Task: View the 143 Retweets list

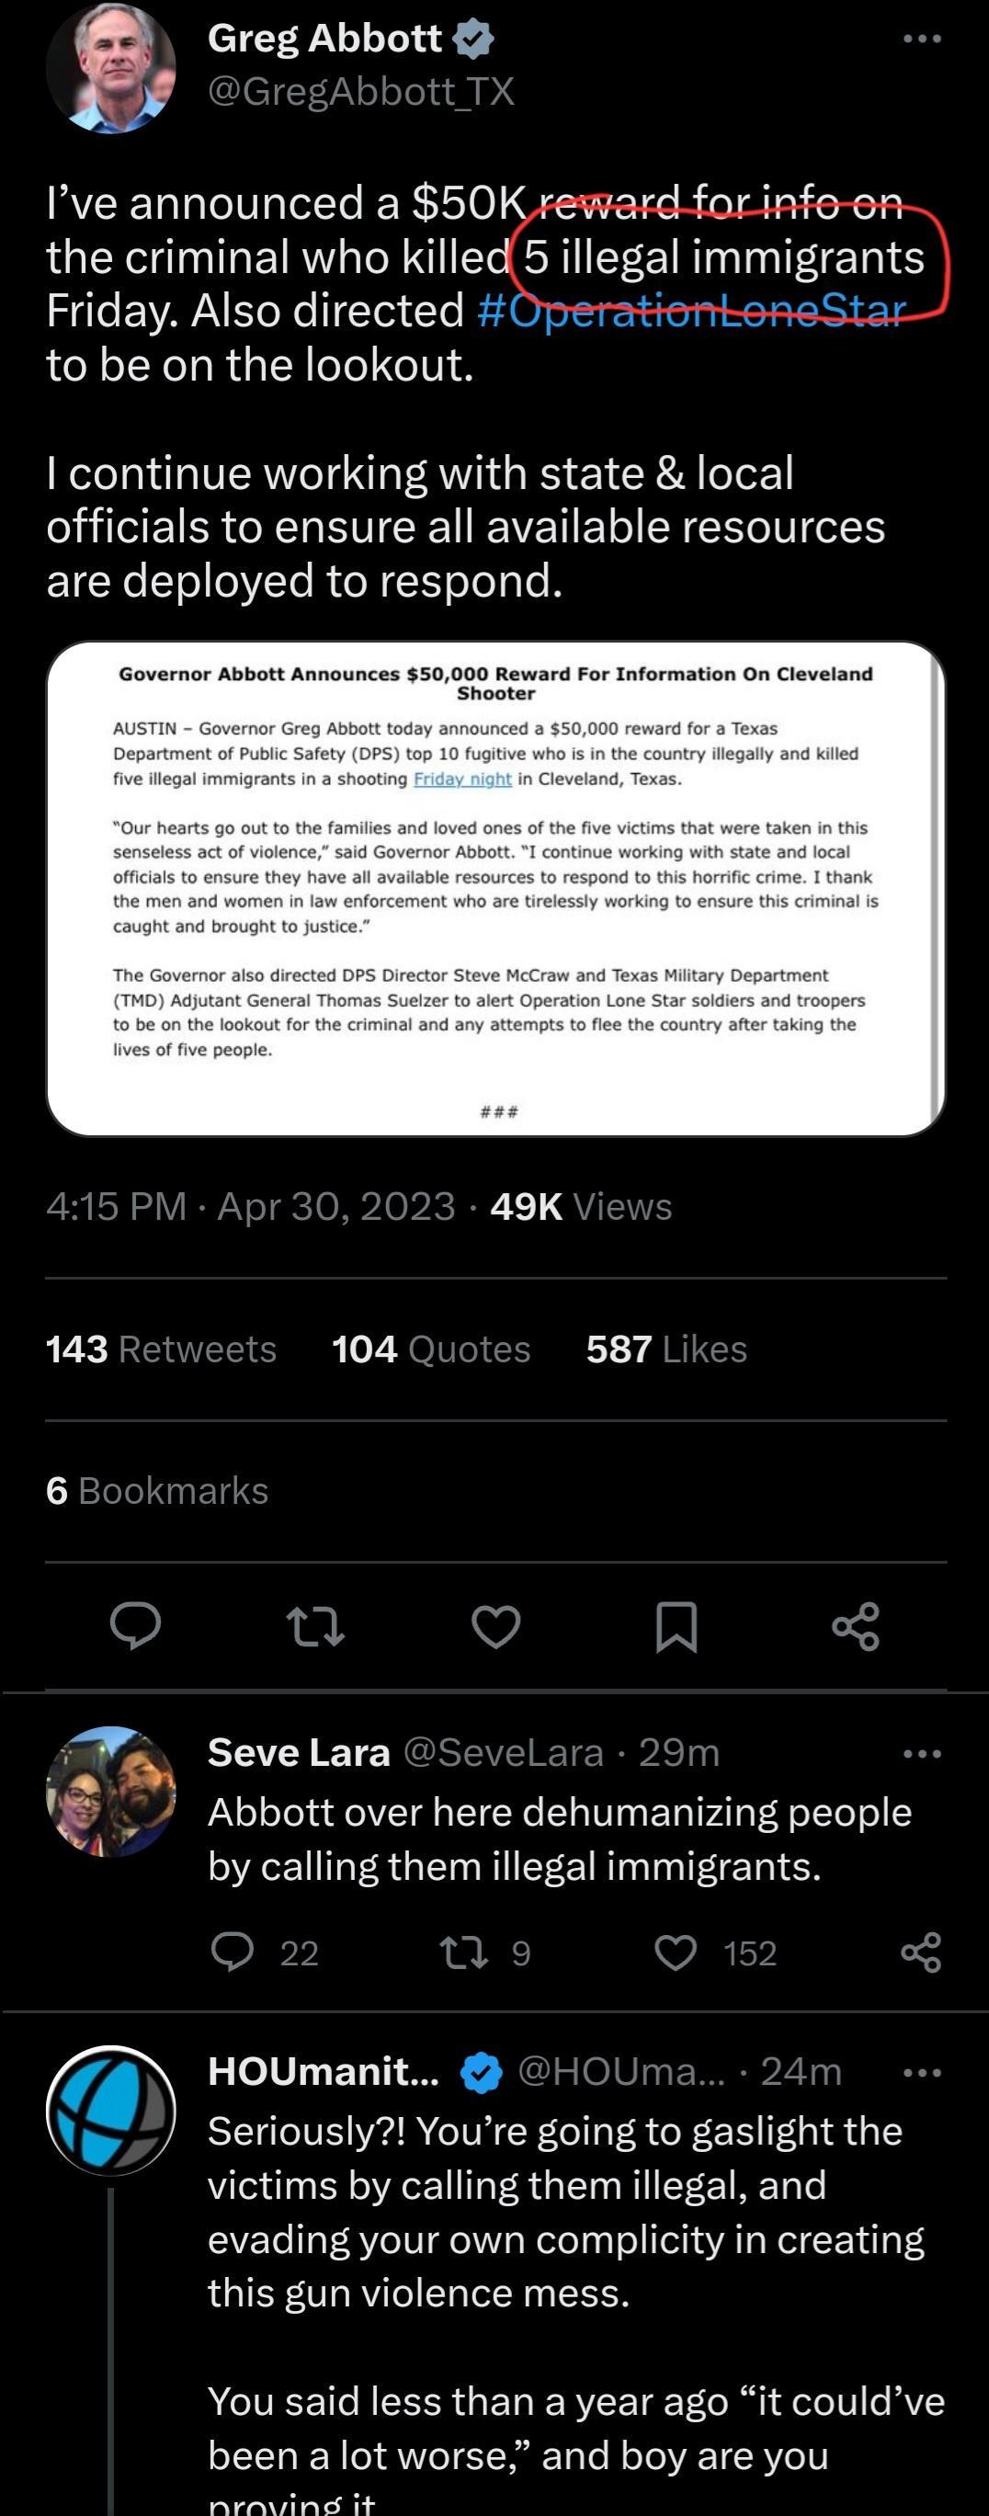Action: point(161,1349)
